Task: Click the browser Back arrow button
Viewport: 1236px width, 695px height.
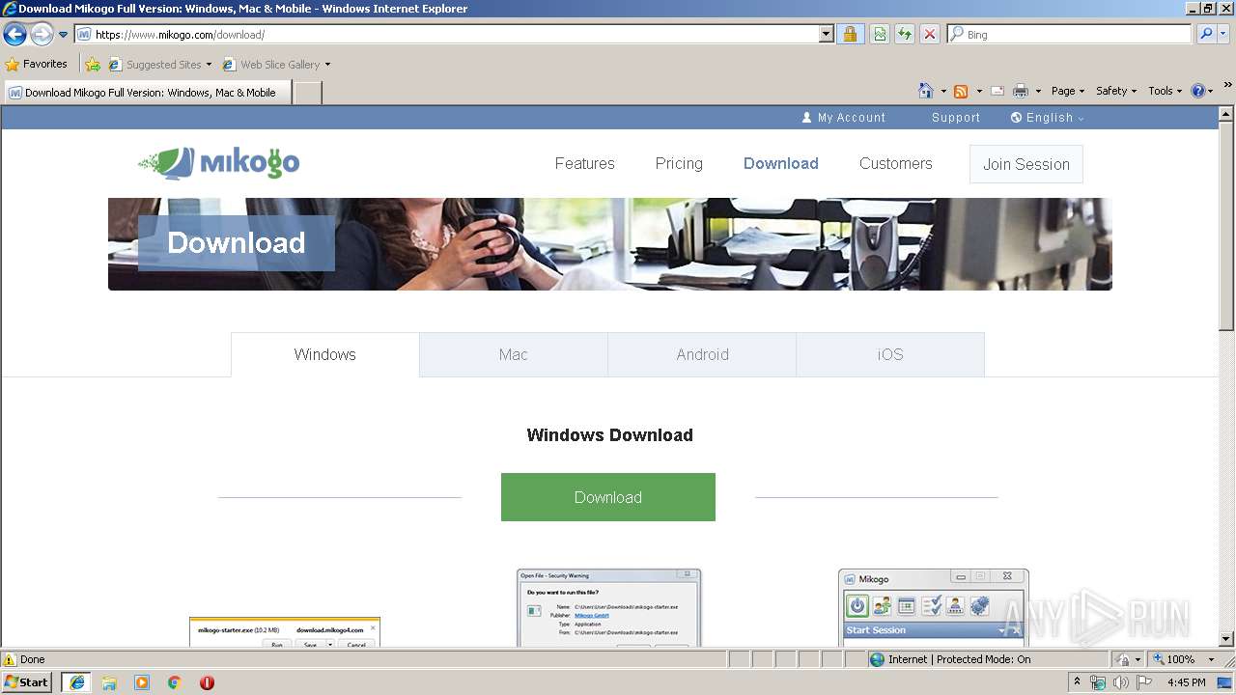Action: [x=14, y=35]
